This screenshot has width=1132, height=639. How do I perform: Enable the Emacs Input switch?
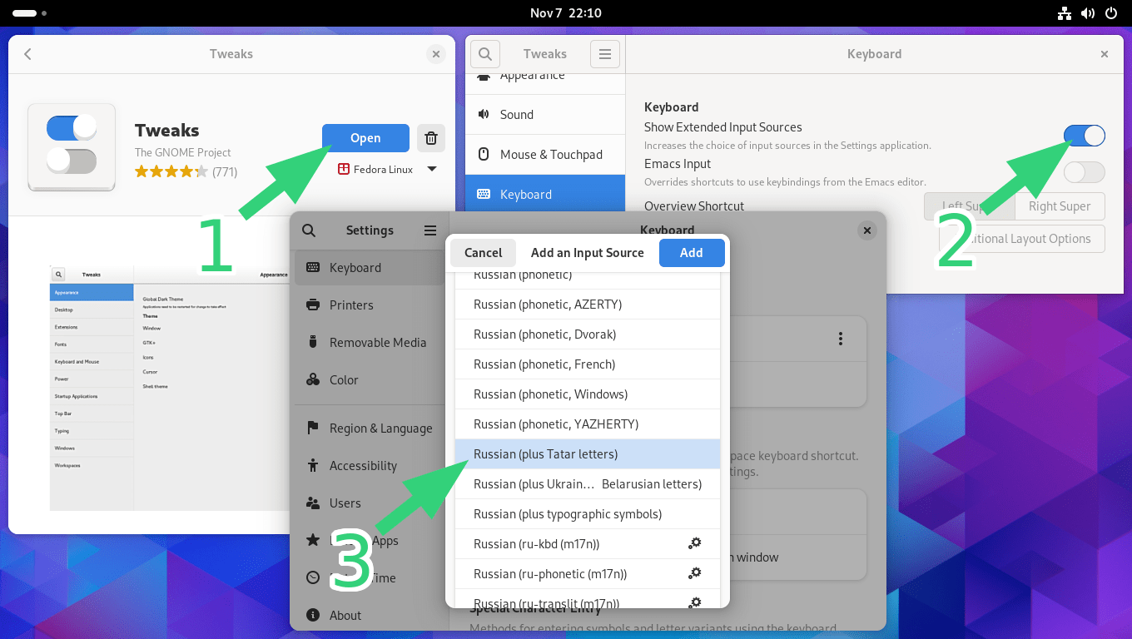click(x=1084, y=172)
